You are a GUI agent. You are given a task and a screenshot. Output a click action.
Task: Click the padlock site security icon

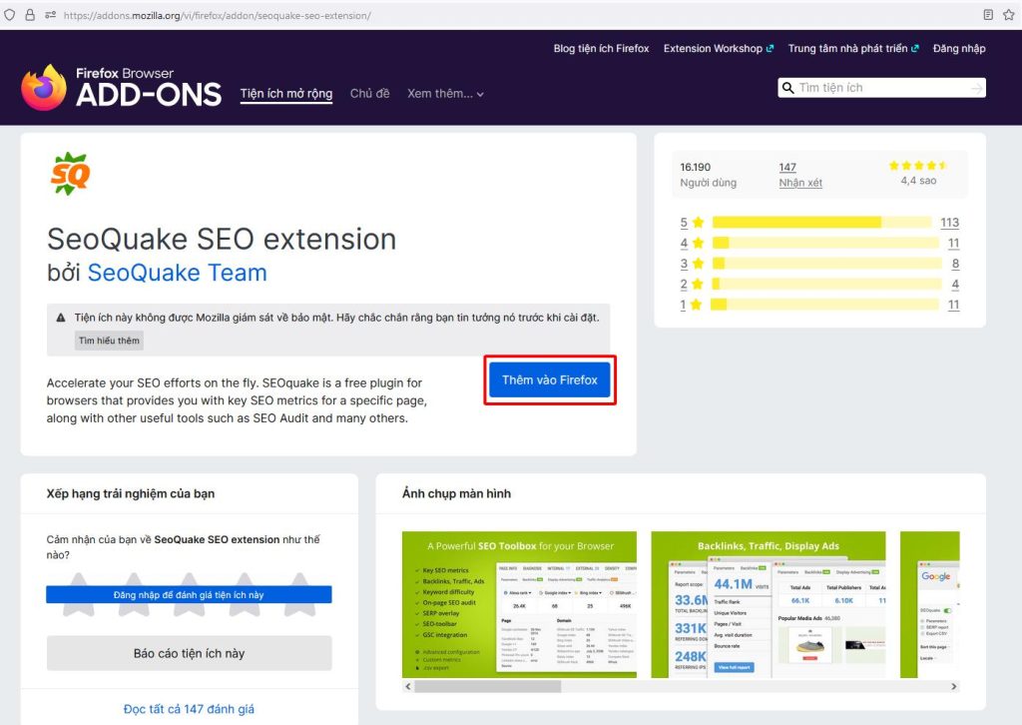click(x=30, y=15)
